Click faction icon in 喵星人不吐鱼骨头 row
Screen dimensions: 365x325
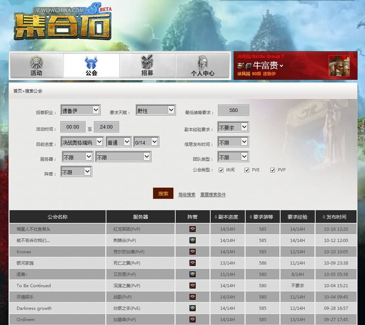click(x=193, y=229)
